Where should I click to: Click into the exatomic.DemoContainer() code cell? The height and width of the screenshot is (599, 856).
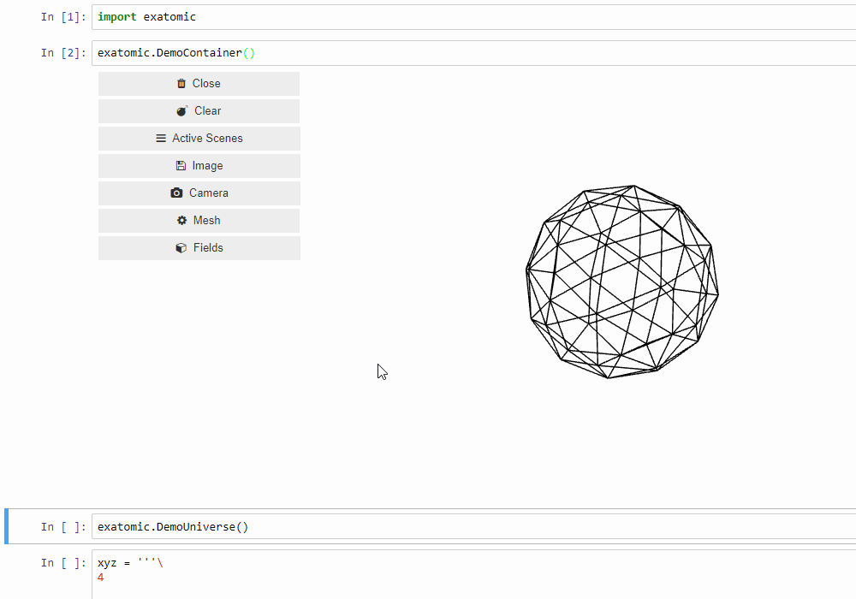point(474,53)
